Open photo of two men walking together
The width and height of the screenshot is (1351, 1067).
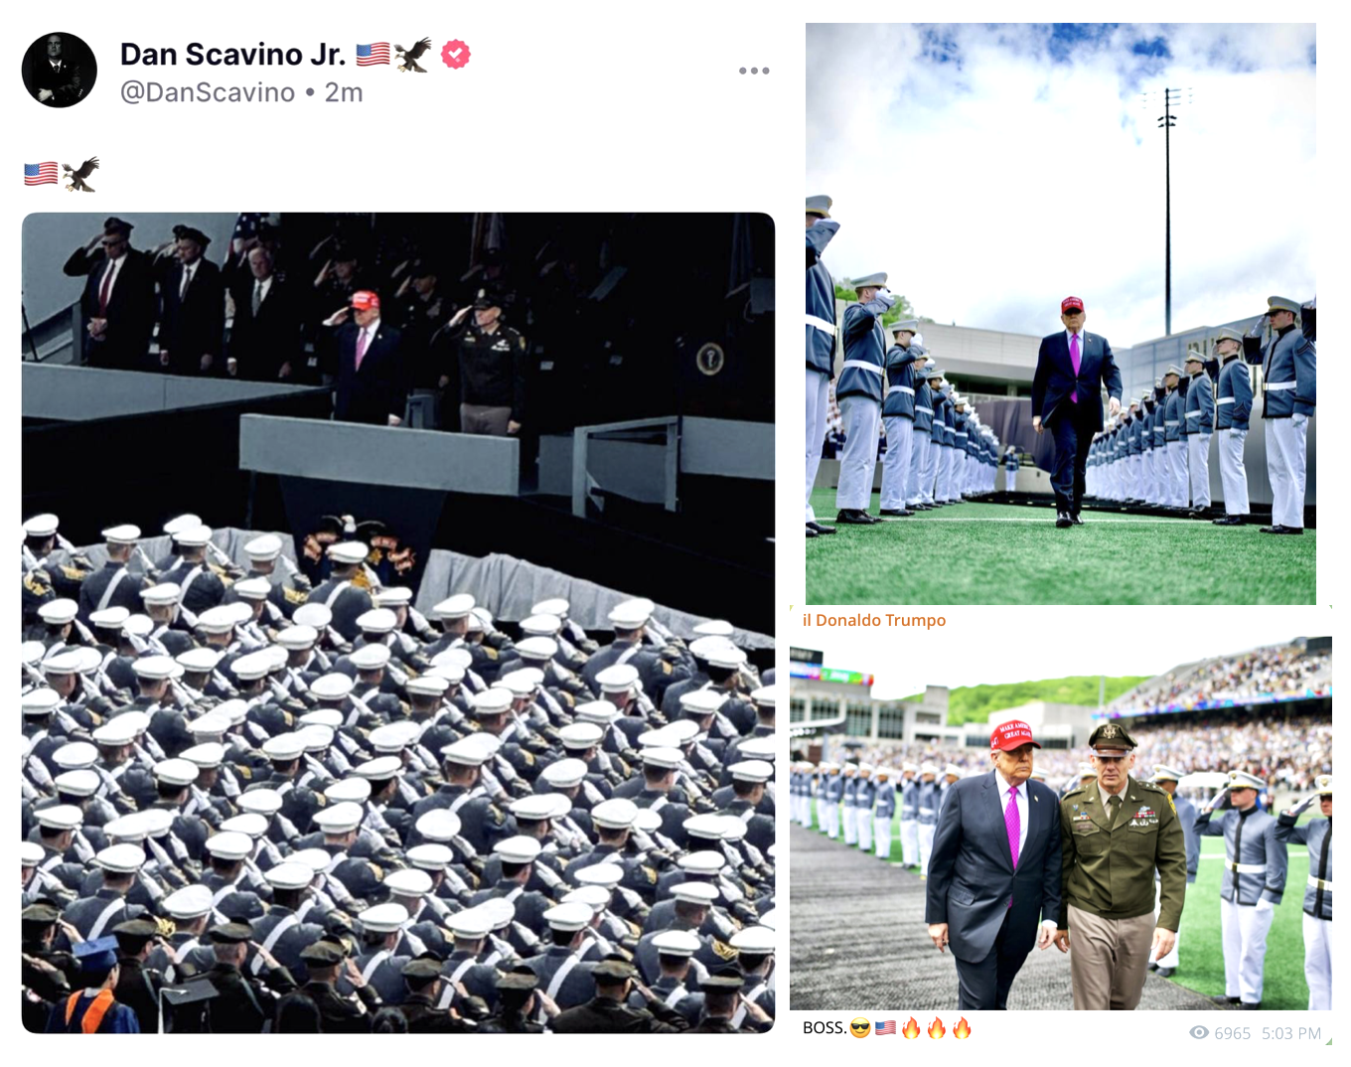[x=1061, y=824]
